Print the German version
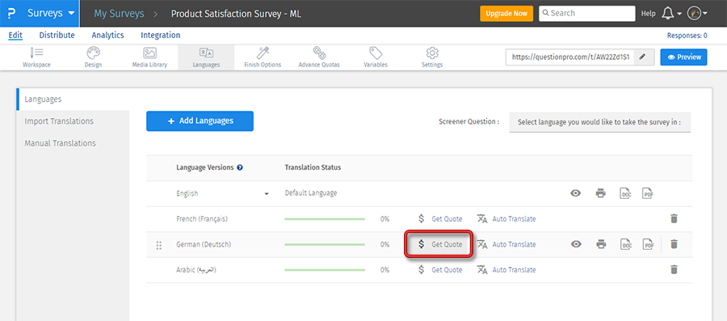 [600, 244]
